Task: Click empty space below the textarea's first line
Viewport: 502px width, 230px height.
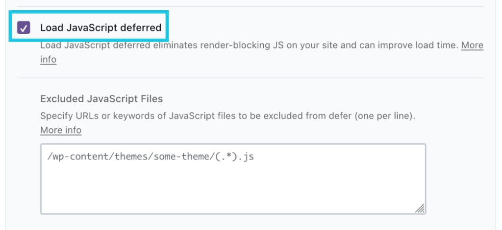Action: coord(233,188)
